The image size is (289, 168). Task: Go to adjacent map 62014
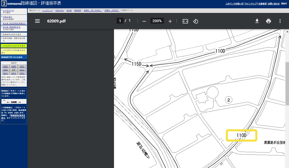tap(14, 73)
